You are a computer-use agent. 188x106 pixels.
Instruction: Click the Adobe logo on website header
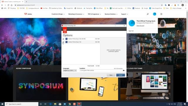pyautogui.click(x=28, y=14)
